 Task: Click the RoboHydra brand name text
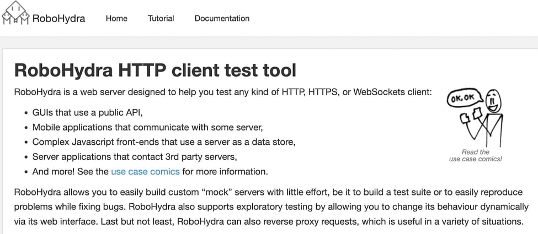pyautogui.click(x=59, y=18)
